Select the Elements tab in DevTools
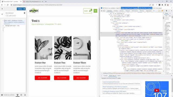The image size is (173, 97). pyautogui.click(x=109, y=11)
